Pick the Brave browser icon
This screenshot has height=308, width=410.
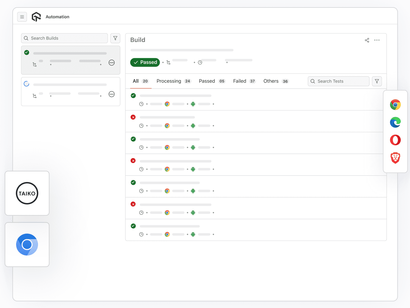(x=395, y=158)
